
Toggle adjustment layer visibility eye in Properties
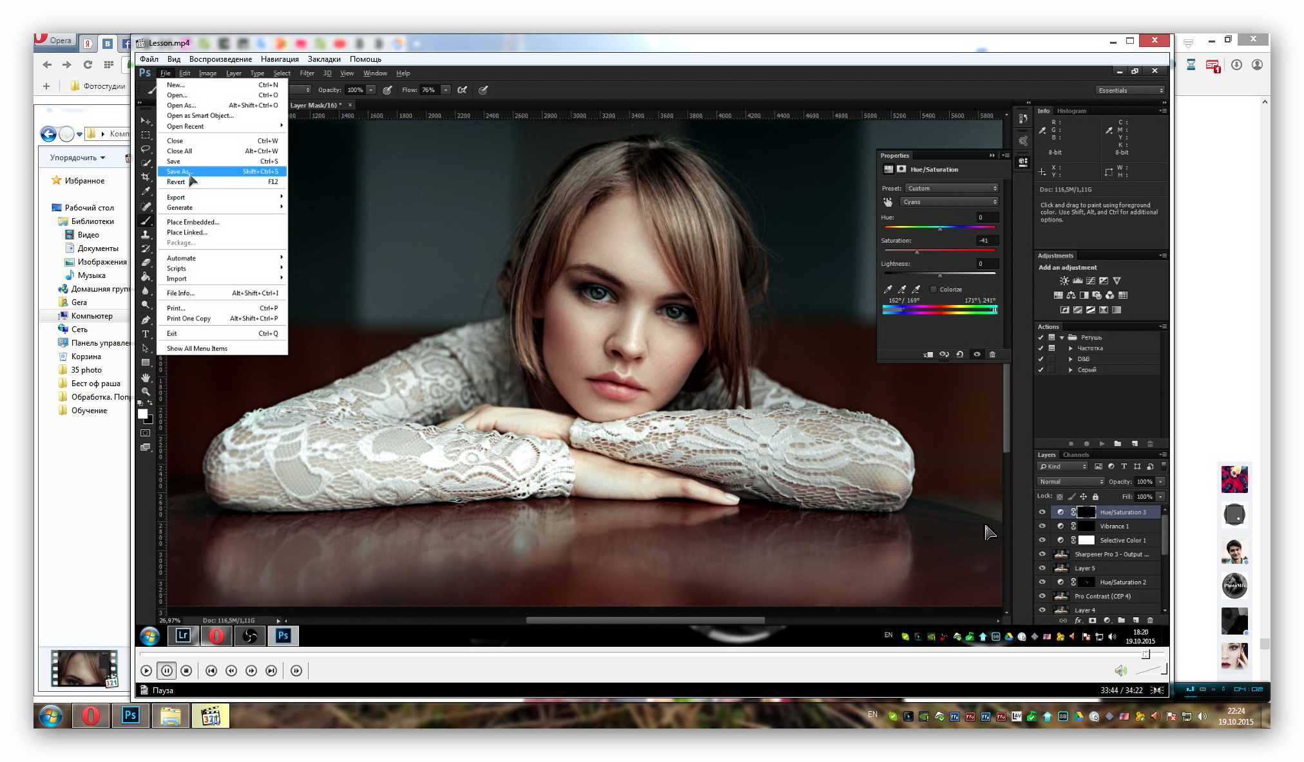977,355
